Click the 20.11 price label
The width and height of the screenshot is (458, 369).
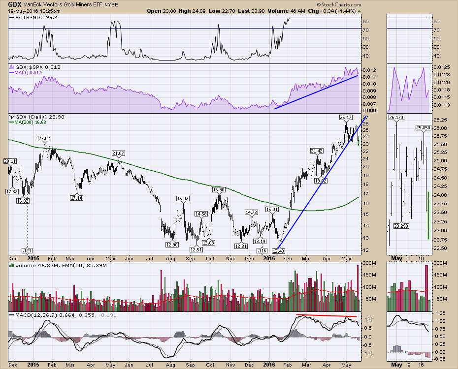10,161
